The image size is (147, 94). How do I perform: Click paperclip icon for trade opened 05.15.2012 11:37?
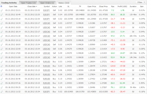click(x=2, y=66)
